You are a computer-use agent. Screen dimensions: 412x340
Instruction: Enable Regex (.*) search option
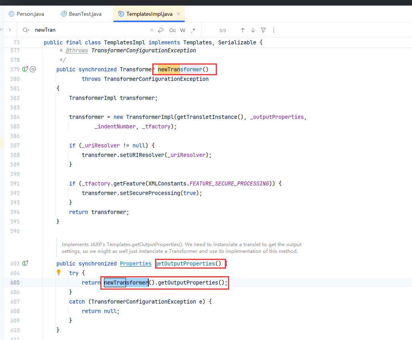point(193,30)
